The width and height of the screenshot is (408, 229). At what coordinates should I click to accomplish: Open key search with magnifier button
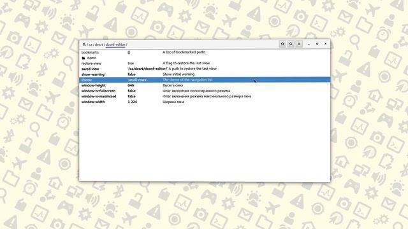point(291,44)
